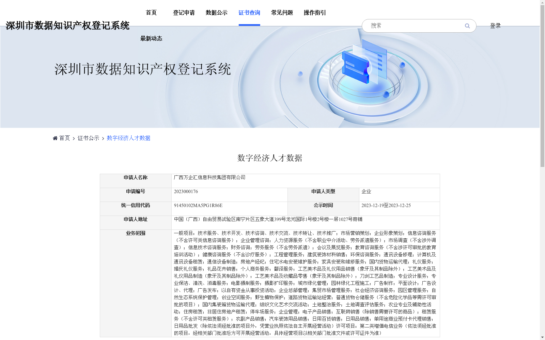
Task: Click the business scope paragraph text
Action: [305, 283]
